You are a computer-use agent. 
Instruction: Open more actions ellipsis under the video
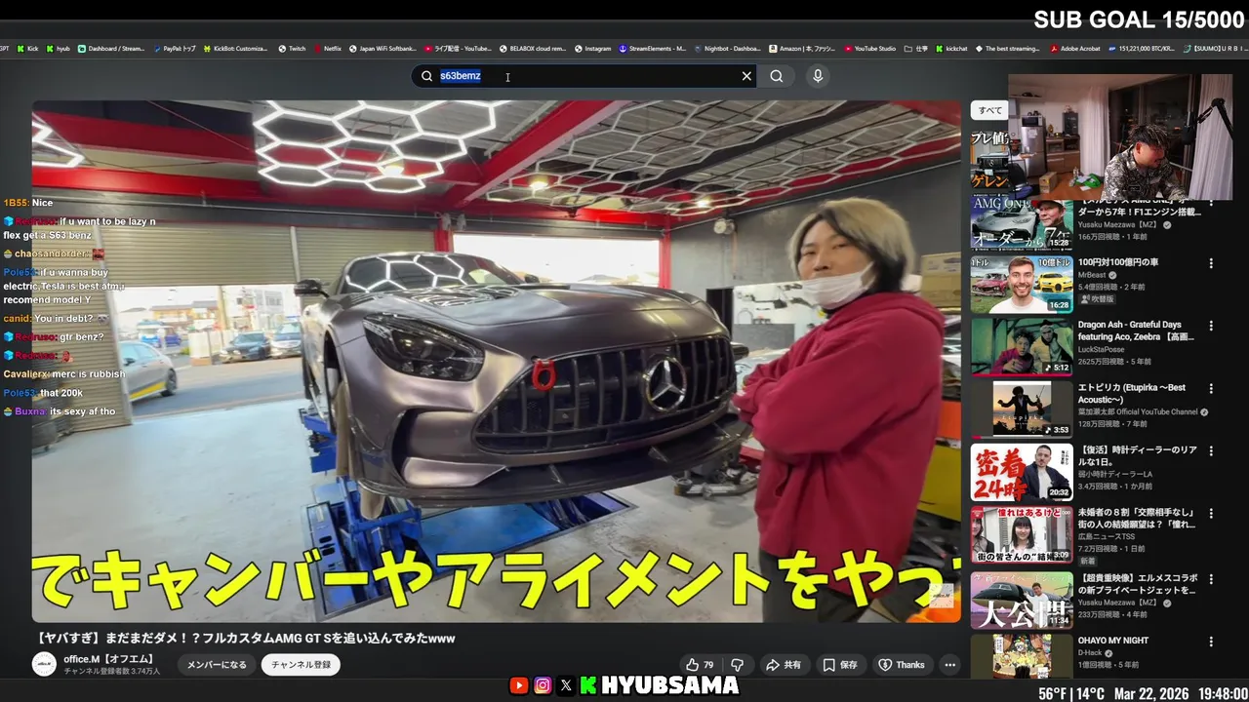tap(949, 665)
